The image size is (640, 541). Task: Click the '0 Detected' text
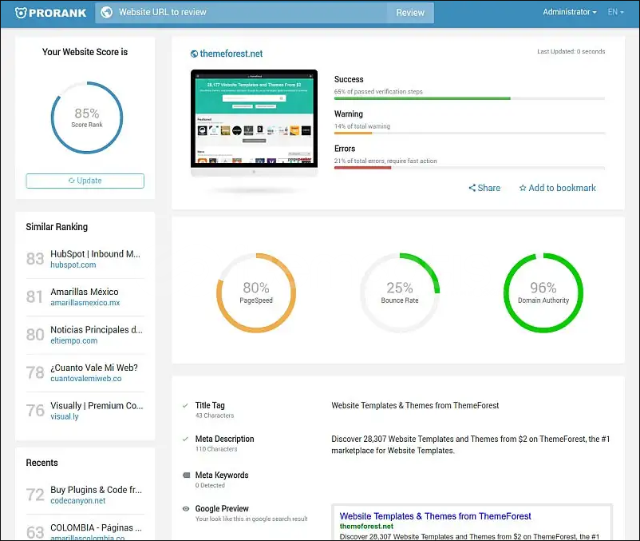click(210, 485)
